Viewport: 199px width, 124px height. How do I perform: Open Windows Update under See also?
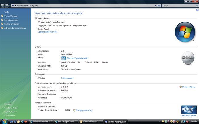click(11, 108)
